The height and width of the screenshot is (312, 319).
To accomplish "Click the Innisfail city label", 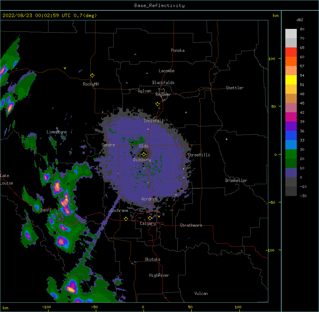I will (x=154, y=121).
